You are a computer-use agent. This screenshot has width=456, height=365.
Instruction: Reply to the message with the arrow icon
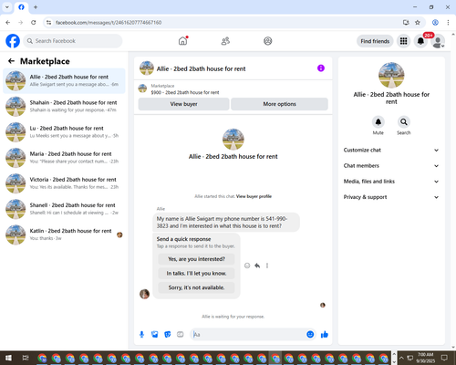click(257, 266)
